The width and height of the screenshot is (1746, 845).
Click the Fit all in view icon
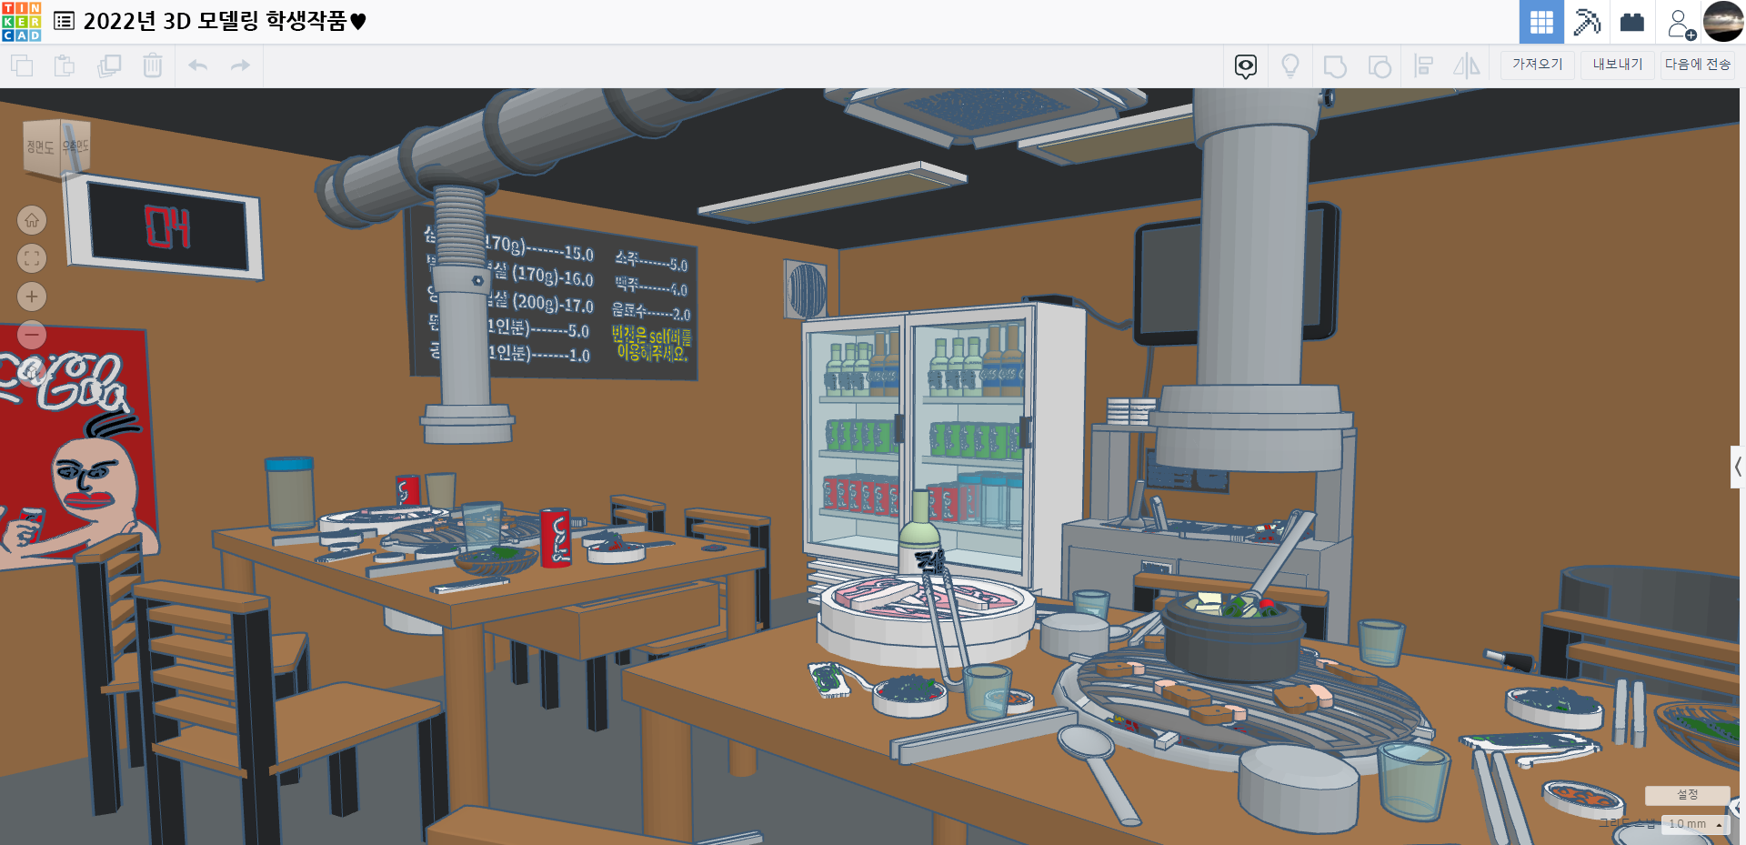click(32, 258)
